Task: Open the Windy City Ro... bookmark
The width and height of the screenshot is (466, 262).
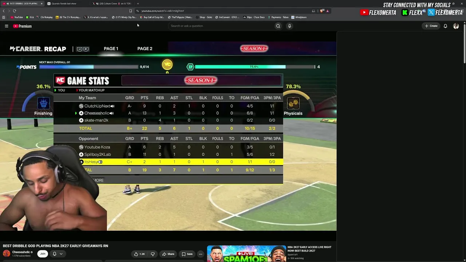Action: 124,17
